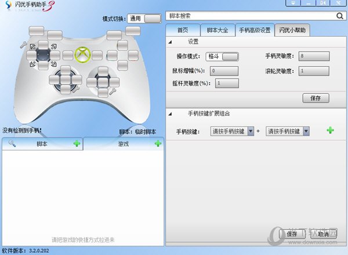The height and width of the screenshot is (255, 348).
Task: Click the down-right diagonal arrow on D-pad
Action: tap(54, 64)
